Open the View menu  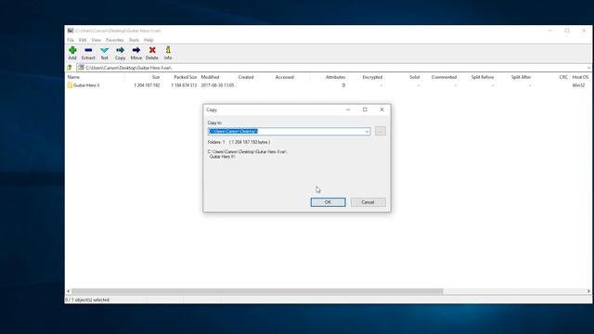(97, 40)
